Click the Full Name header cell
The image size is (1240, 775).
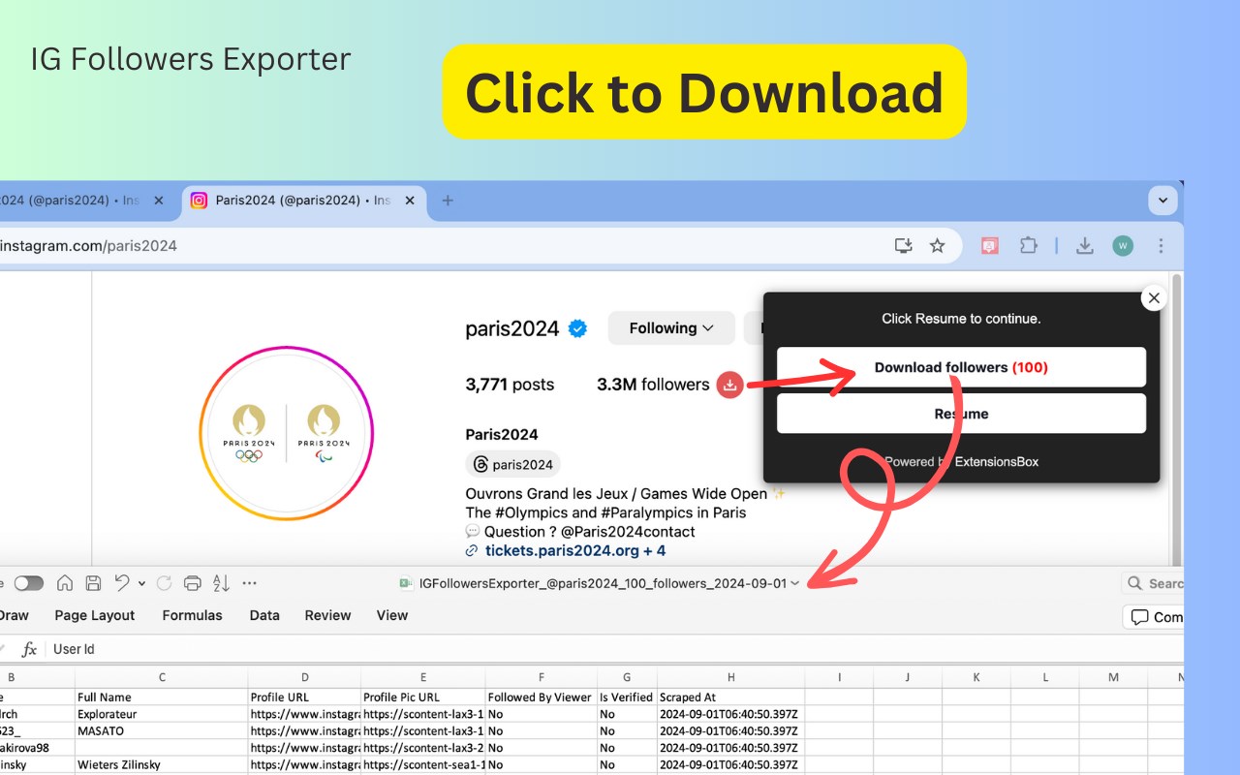click(162, 697)
